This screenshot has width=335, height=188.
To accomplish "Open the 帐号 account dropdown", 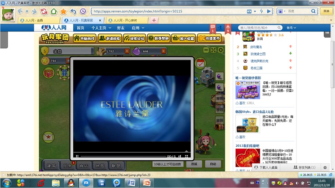I will (x=291, y=28).
